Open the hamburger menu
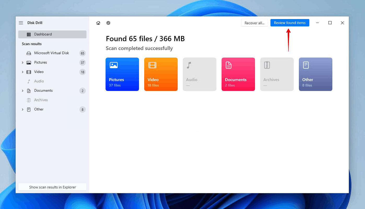This screenshot has height=209, width=365. (x=21, y=23)
